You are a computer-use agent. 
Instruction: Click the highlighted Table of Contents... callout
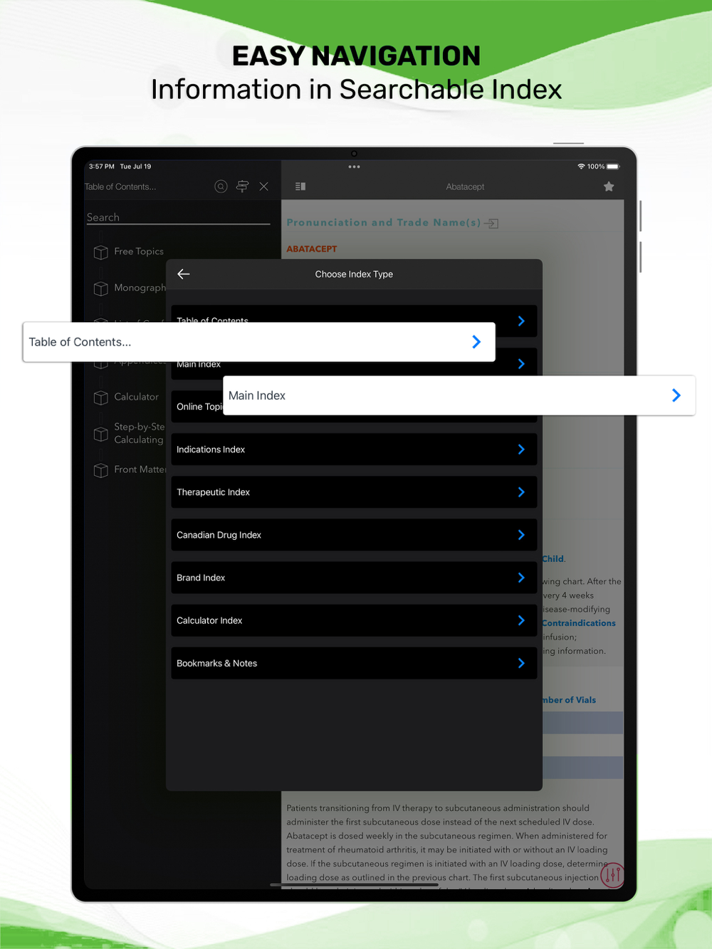pyautogui.click(x=259, y=342)
